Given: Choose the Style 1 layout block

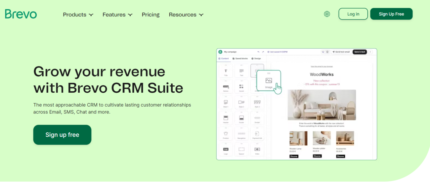Looking at the screenshot, I should pyautogui.click(x=226, y=103).
